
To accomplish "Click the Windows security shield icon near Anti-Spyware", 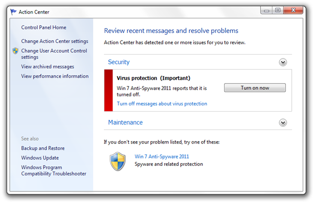I will [x=118, y=161].
